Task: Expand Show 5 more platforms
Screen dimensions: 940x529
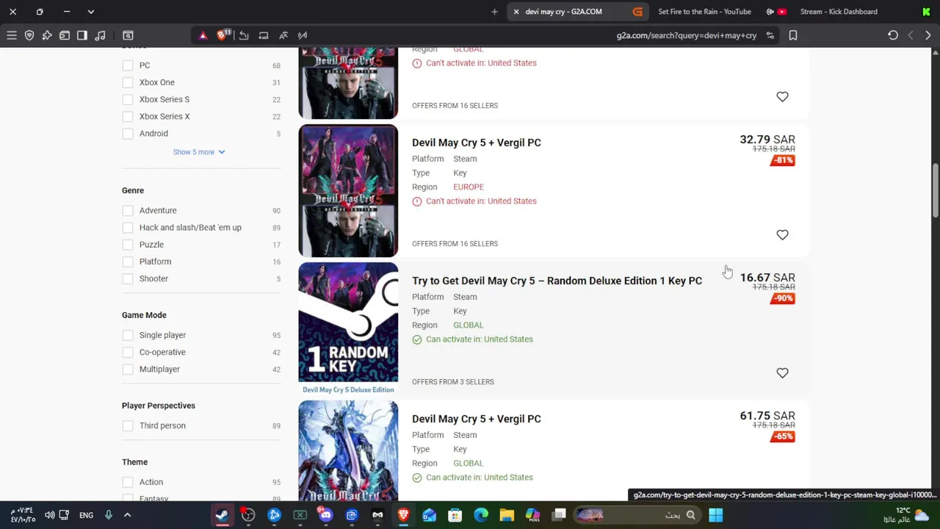Action: [199, 152]
